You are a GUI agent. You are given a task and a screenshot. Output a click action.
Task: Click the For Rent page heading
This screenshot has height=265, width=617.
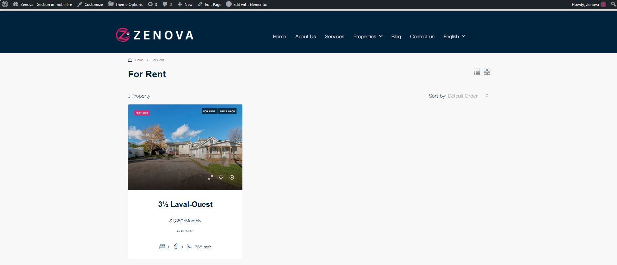[147, 74]
